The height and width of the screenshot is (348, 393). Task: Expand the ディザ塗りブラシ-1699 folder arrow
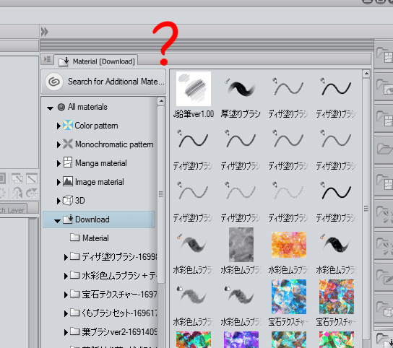click(x=66, y=257)
